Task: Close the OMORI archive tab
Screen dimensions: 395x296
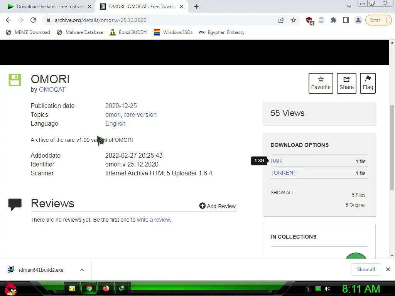Action: [182, 7]
